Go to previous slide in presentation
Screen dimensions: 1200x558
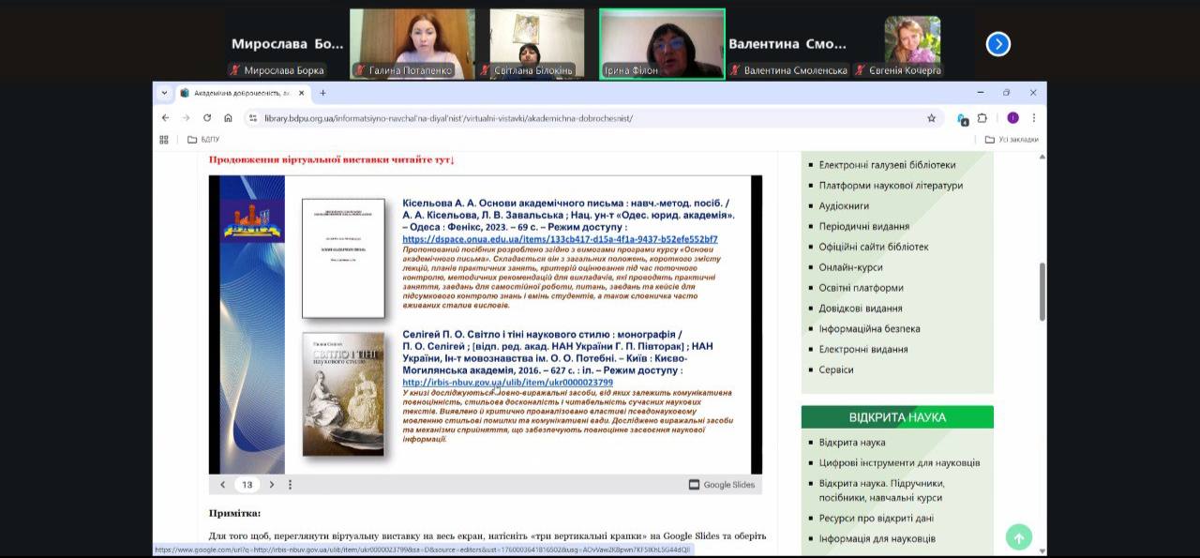(x=222, y=485)
